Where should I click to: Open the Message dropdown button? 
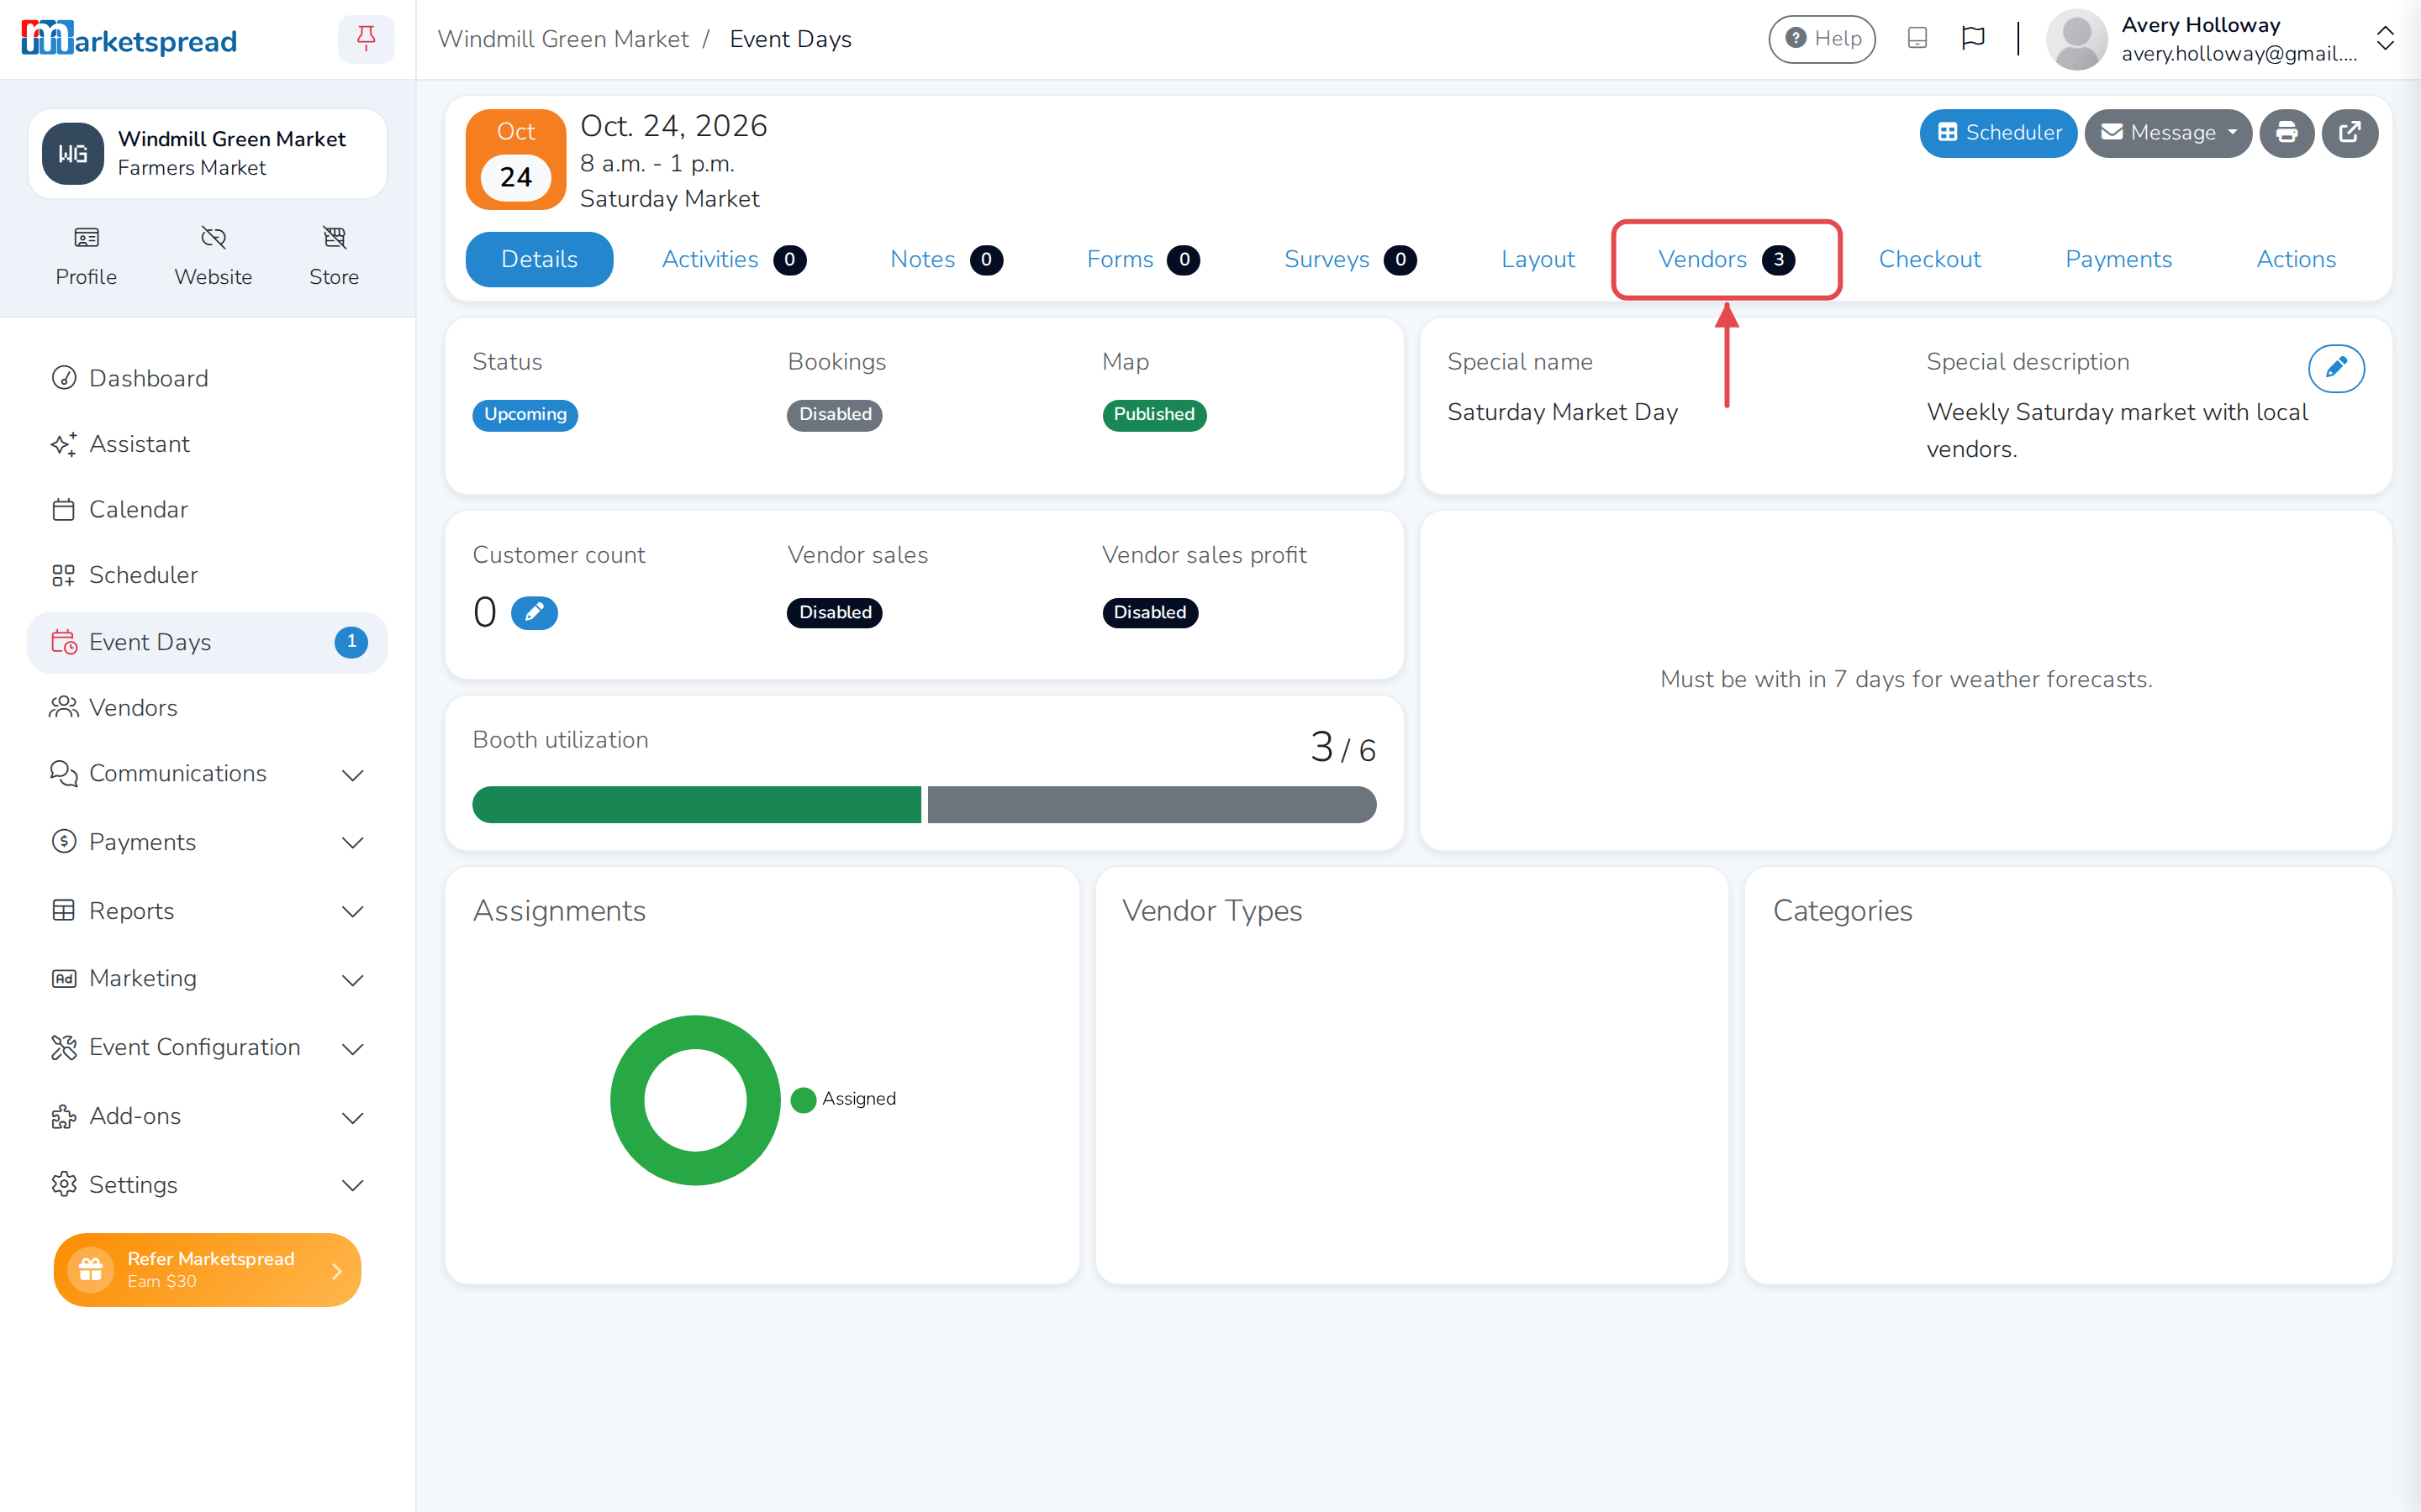pos(2168,133)
